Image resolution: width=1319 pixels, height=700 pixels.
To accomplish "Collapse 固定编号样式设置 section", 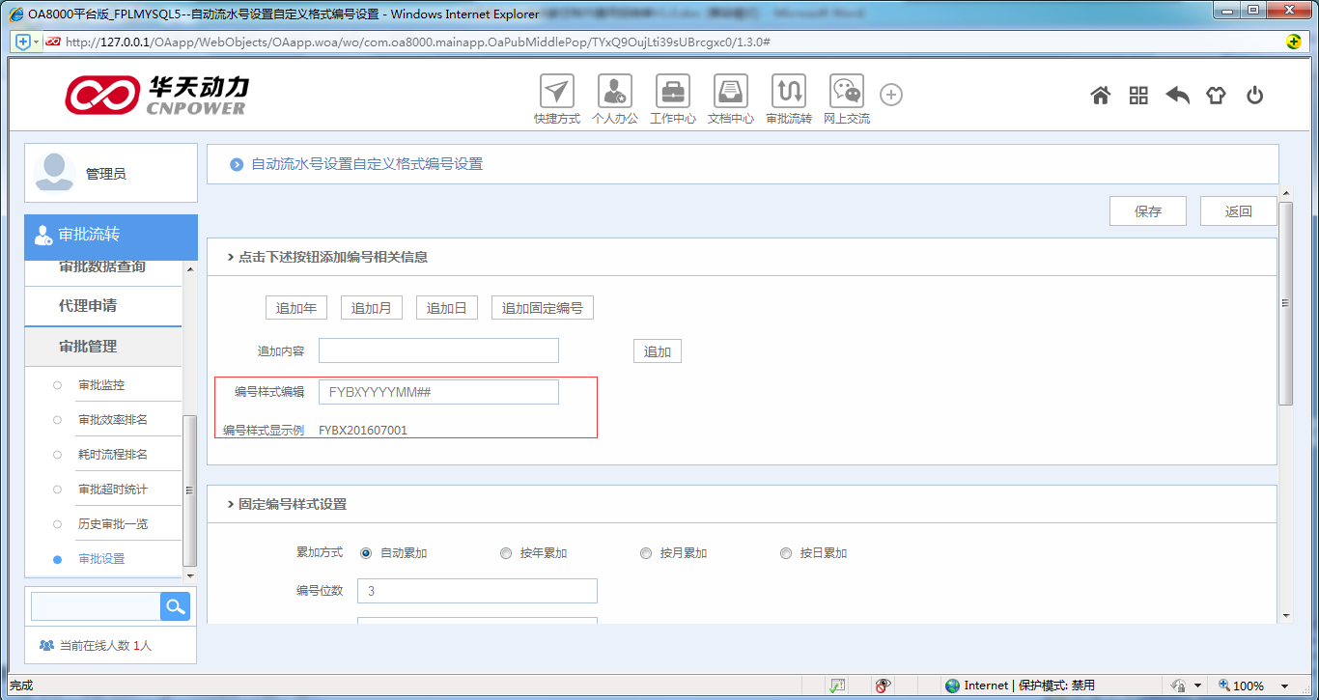I will [x=230, y=504].
